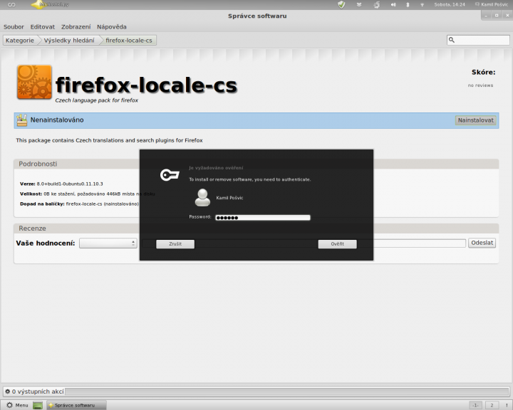Image resolution: width=513 pixels, height=410 pixels.
Task: Click the key authentication icon
Action: 170,175
